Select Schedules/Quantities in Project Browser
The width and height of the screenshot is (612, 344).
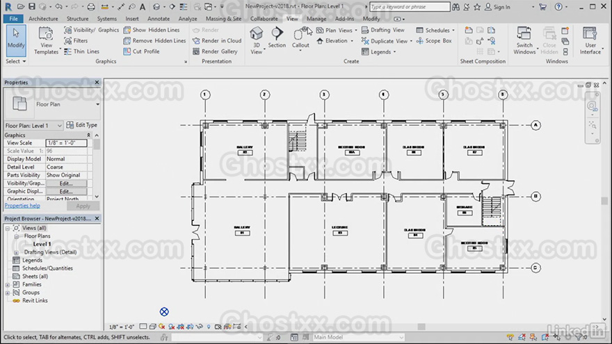(47, 268)
